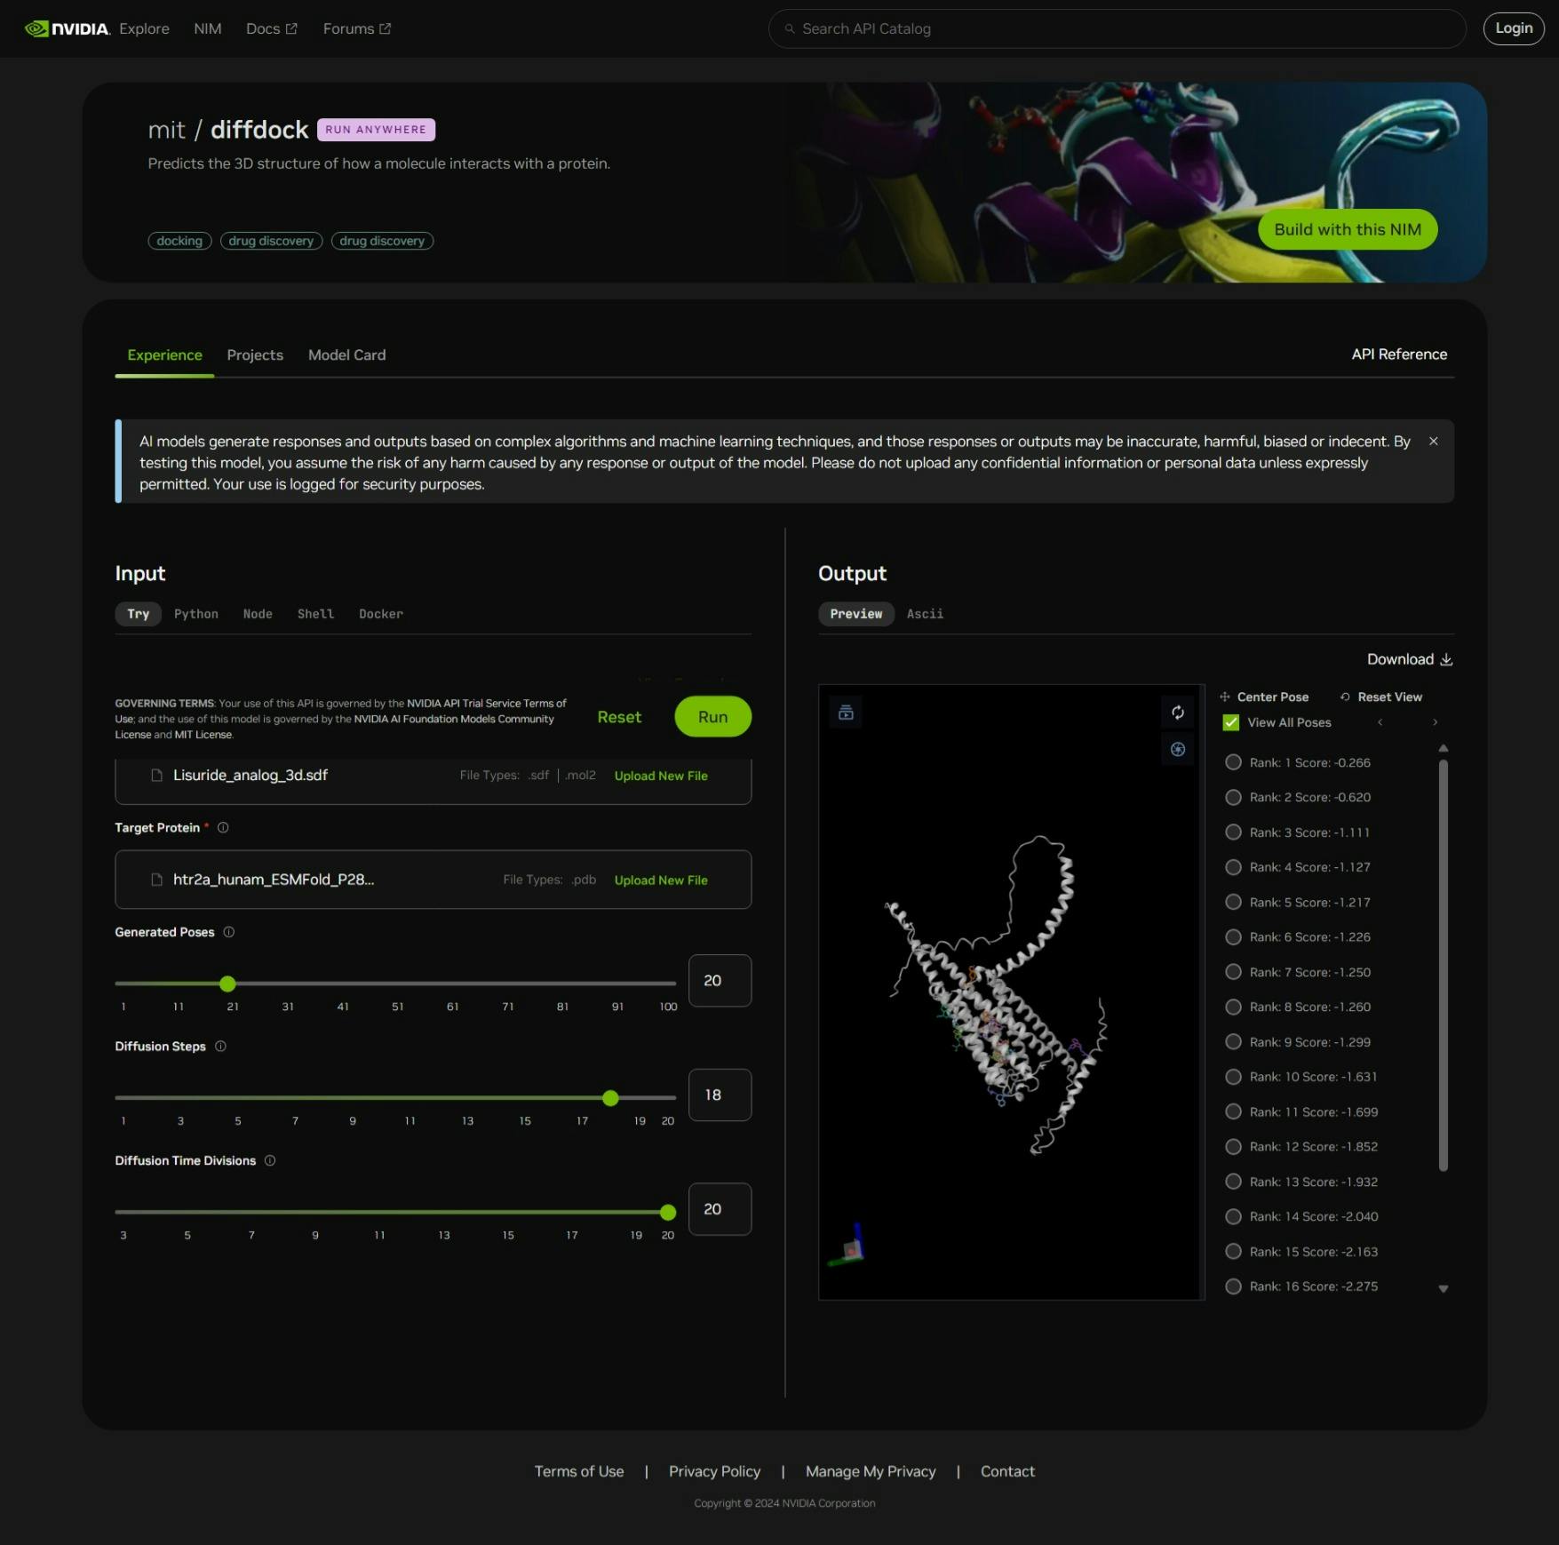Click the Login button

point(1514,28)
